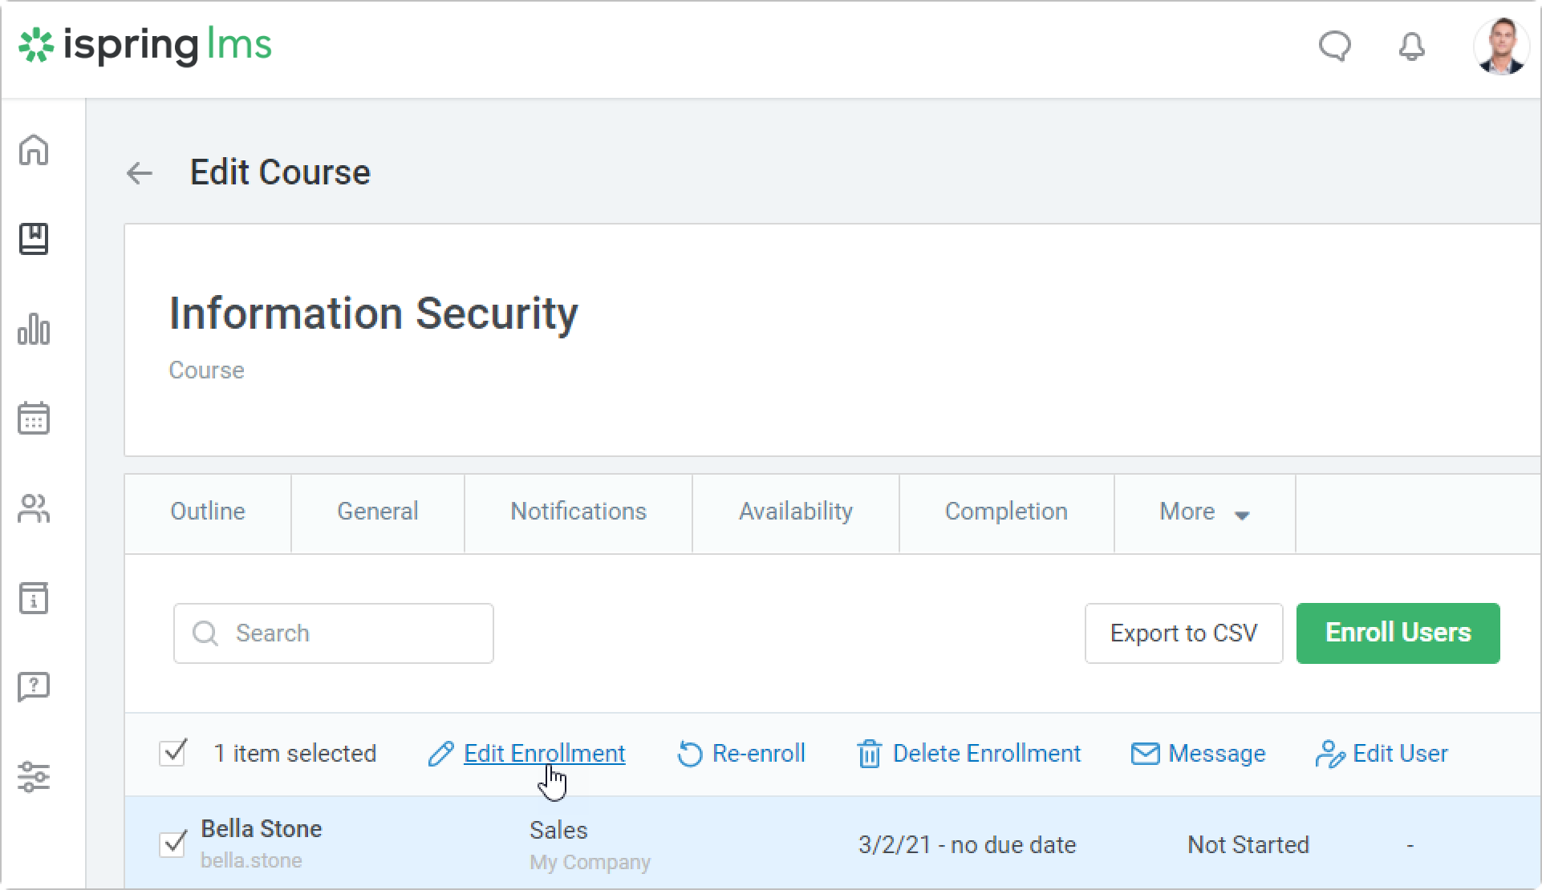Open the home icon in sidebar
This screenshot has width=1542, height=890.
point(34,150)
